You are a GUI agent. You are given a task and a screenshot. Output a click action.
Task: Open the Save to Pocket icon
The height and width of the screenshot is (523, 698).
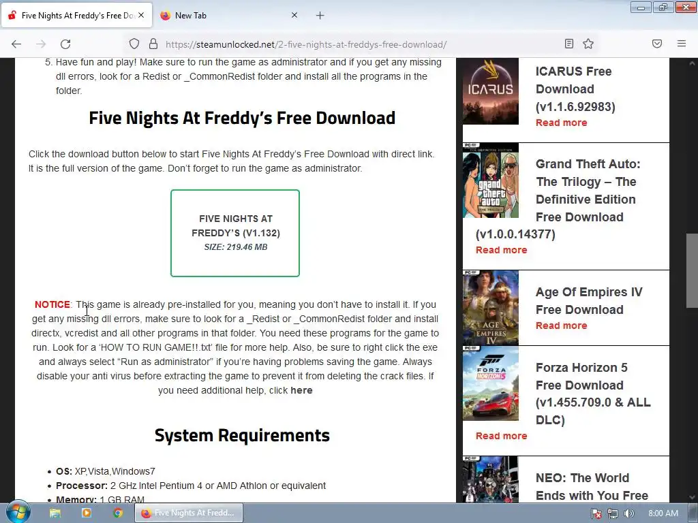click(657, 44)
